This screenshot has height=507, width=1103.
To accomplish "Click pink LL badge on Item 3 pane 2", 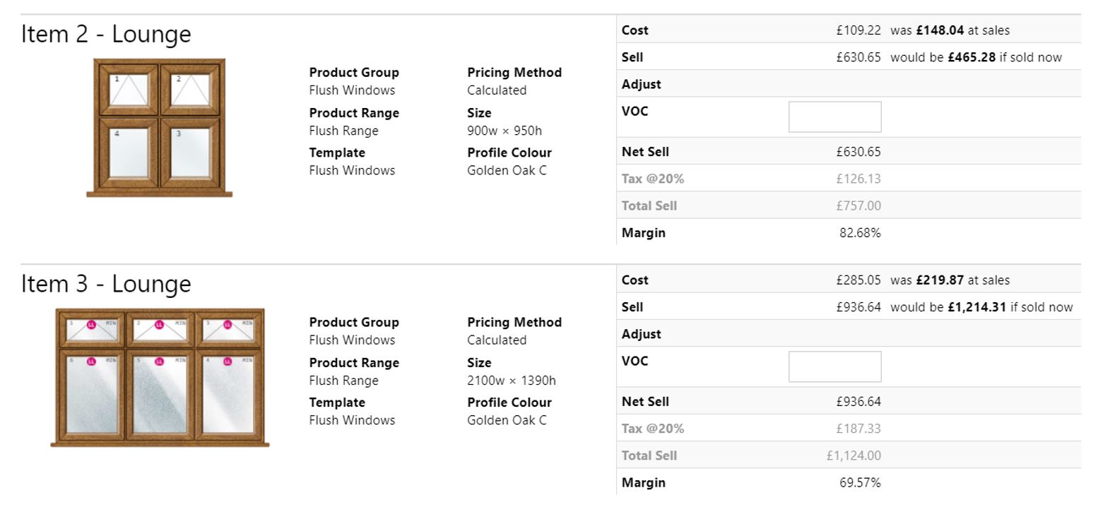I will coord(159,325).
